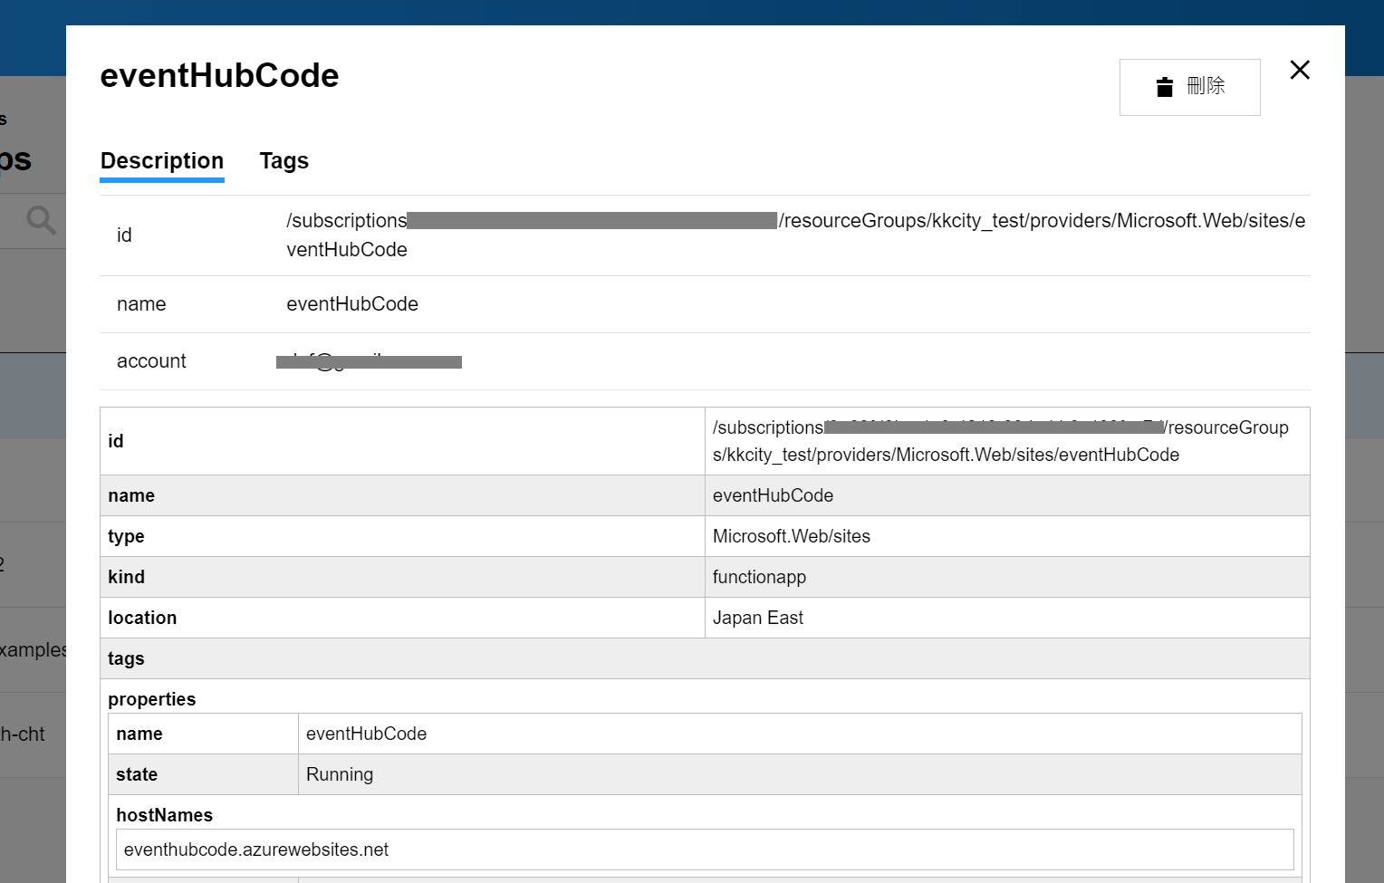Click the 'h-cht' row behind the dialog
The image size is (1384, 883).
(x=23, y=734)
